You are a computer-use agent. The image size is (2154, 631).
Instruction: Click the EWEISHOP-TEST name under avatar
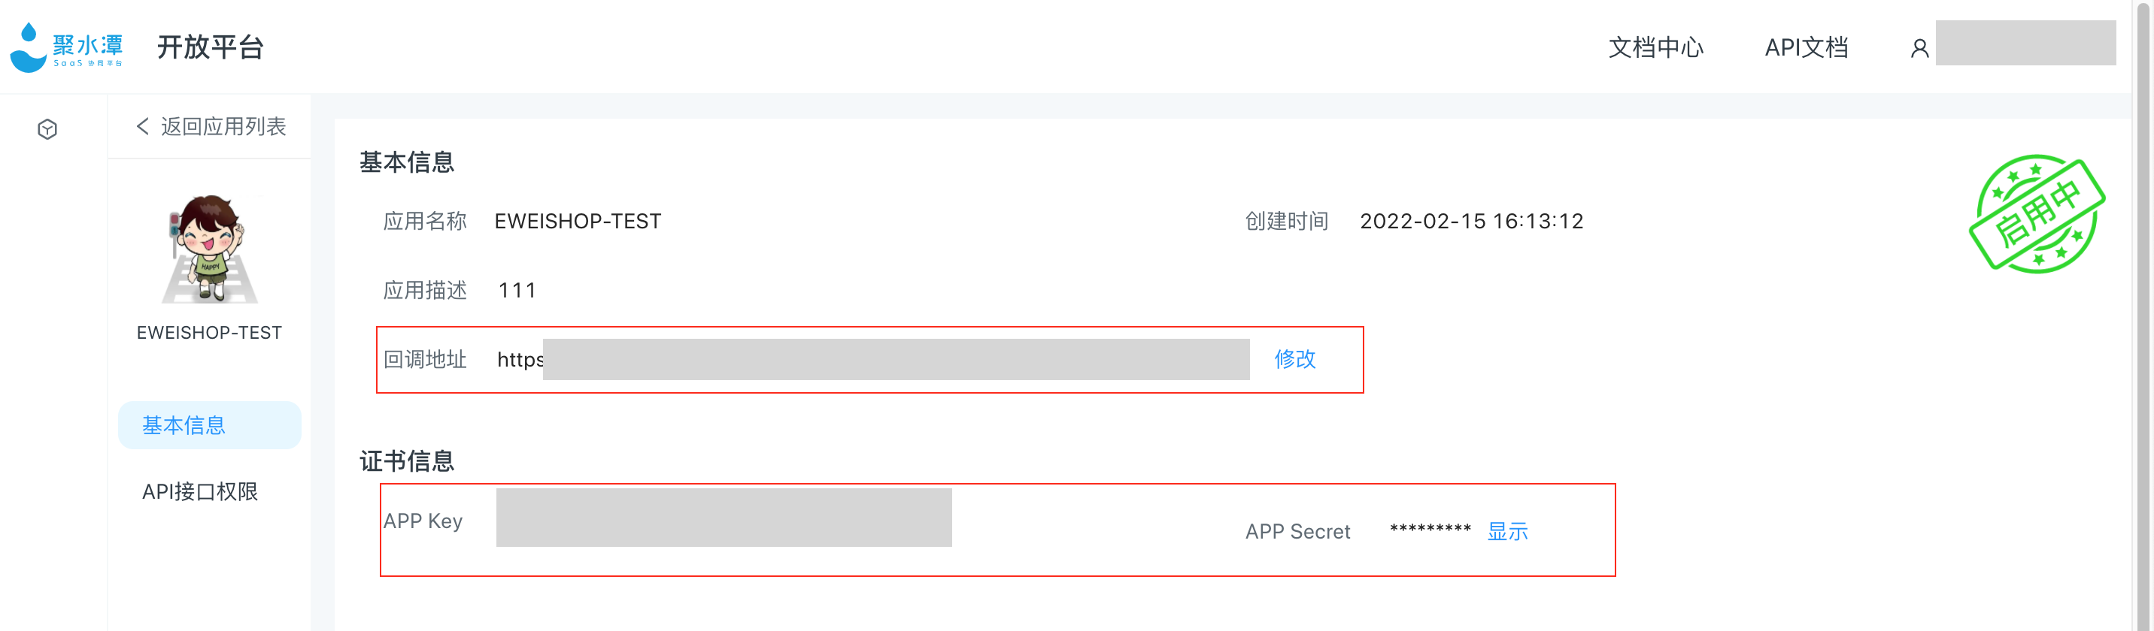point(209,333)
